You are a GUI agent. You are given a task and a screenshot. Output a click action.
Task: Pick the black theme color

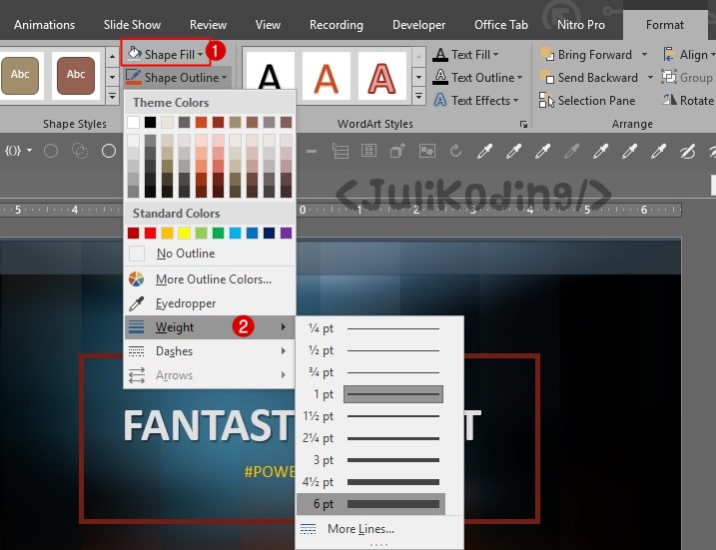150,122
